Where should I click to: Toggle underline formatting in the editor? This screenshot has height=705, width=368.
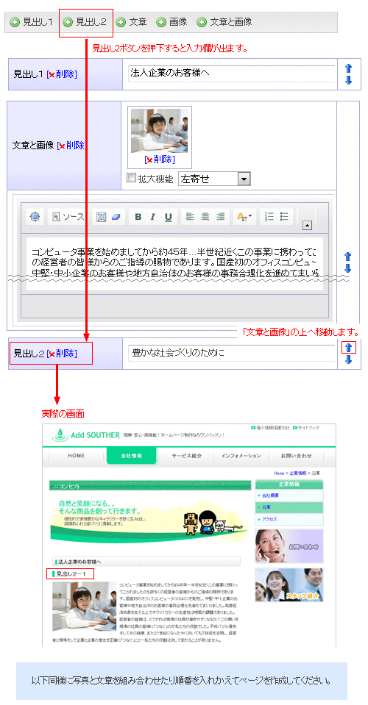tap(168, 217)
